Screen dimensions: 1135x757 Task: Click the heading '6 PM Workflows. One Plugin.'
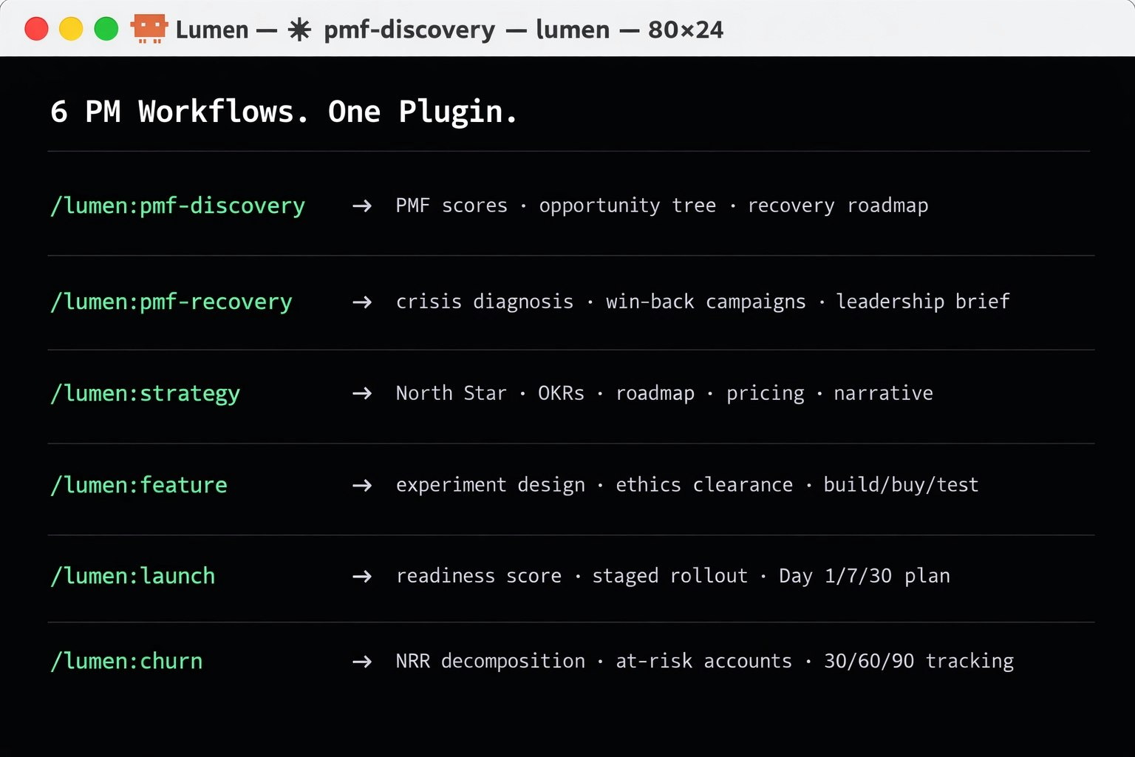pyautogui.click(x=283, y=112)
